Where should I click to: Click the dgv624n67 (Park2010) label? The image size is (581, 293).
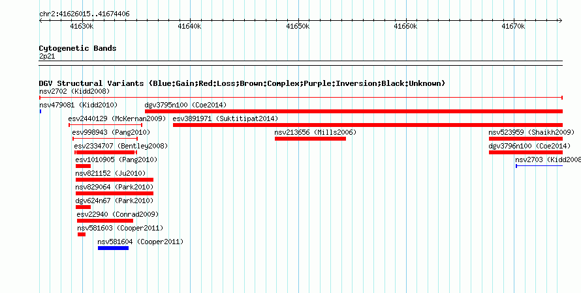(114, 201)
